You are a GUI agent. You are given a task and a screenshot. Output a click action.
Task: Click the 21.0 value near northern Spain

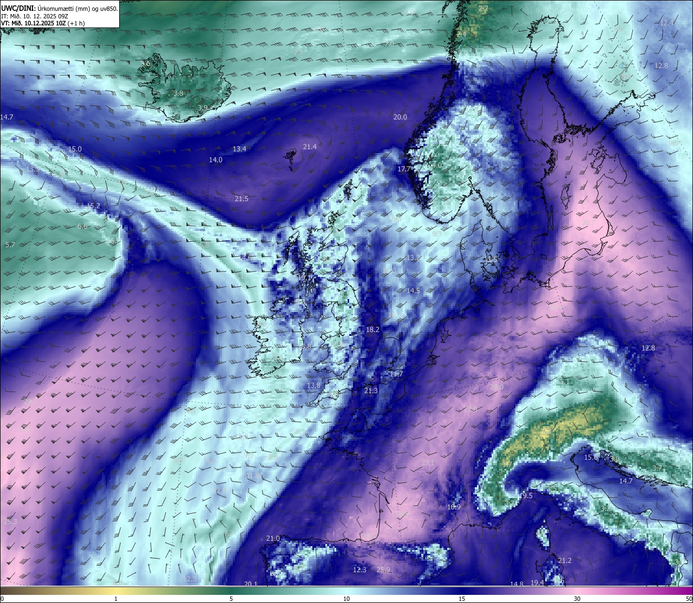(x=273, y=538)
